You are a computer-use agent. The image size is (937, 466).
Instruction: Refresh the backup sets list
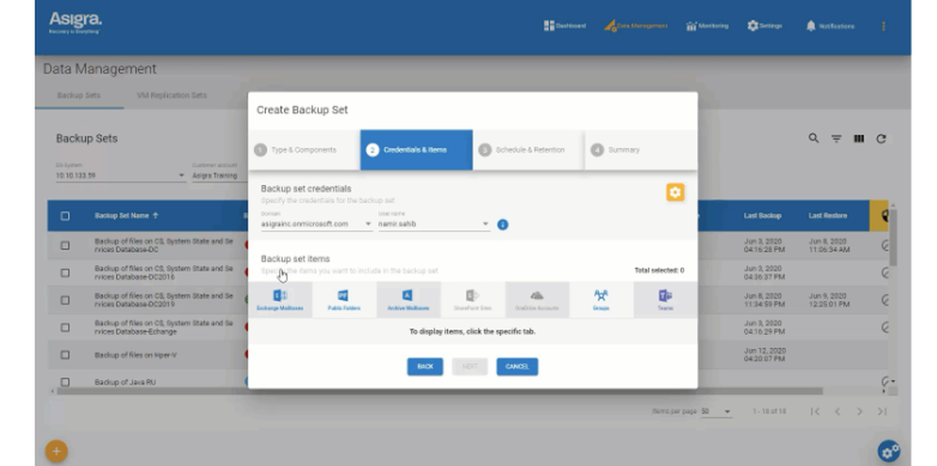click(x=881, y=138)
